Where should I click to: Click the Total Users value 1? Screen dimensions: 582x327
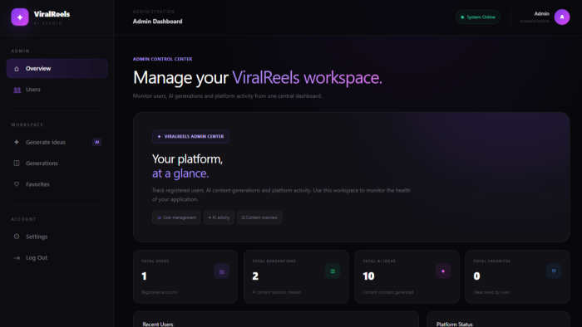click(x=144, y=276)
